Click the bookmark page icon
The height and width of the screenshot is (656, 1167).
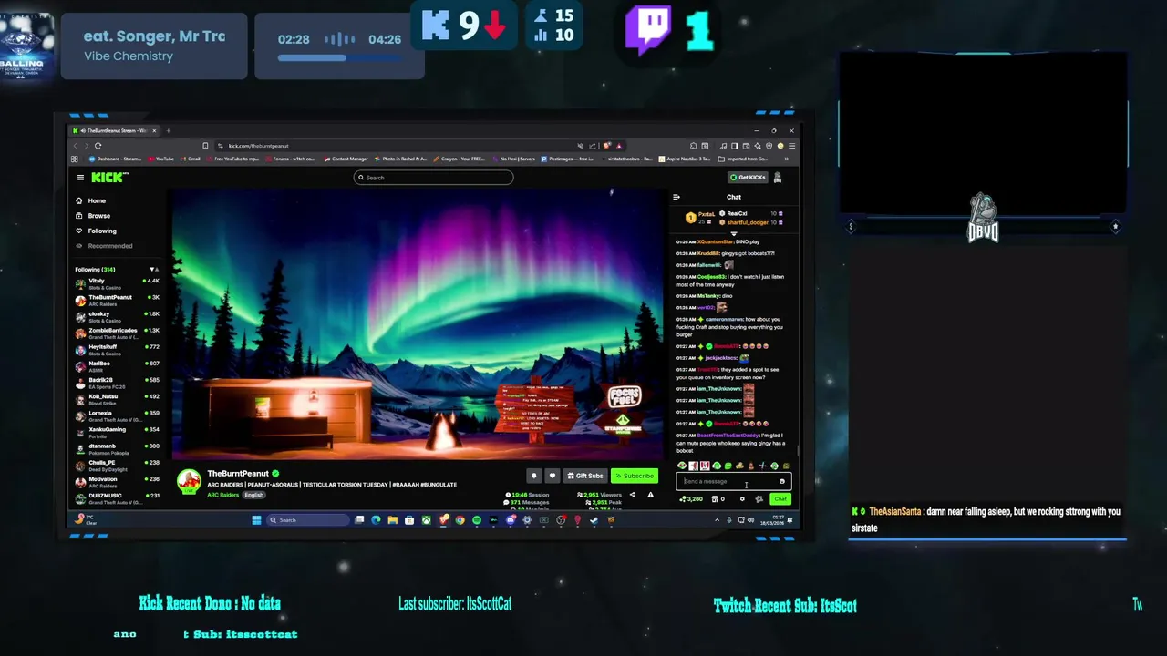pyautogui.click(x=205, y=146)
